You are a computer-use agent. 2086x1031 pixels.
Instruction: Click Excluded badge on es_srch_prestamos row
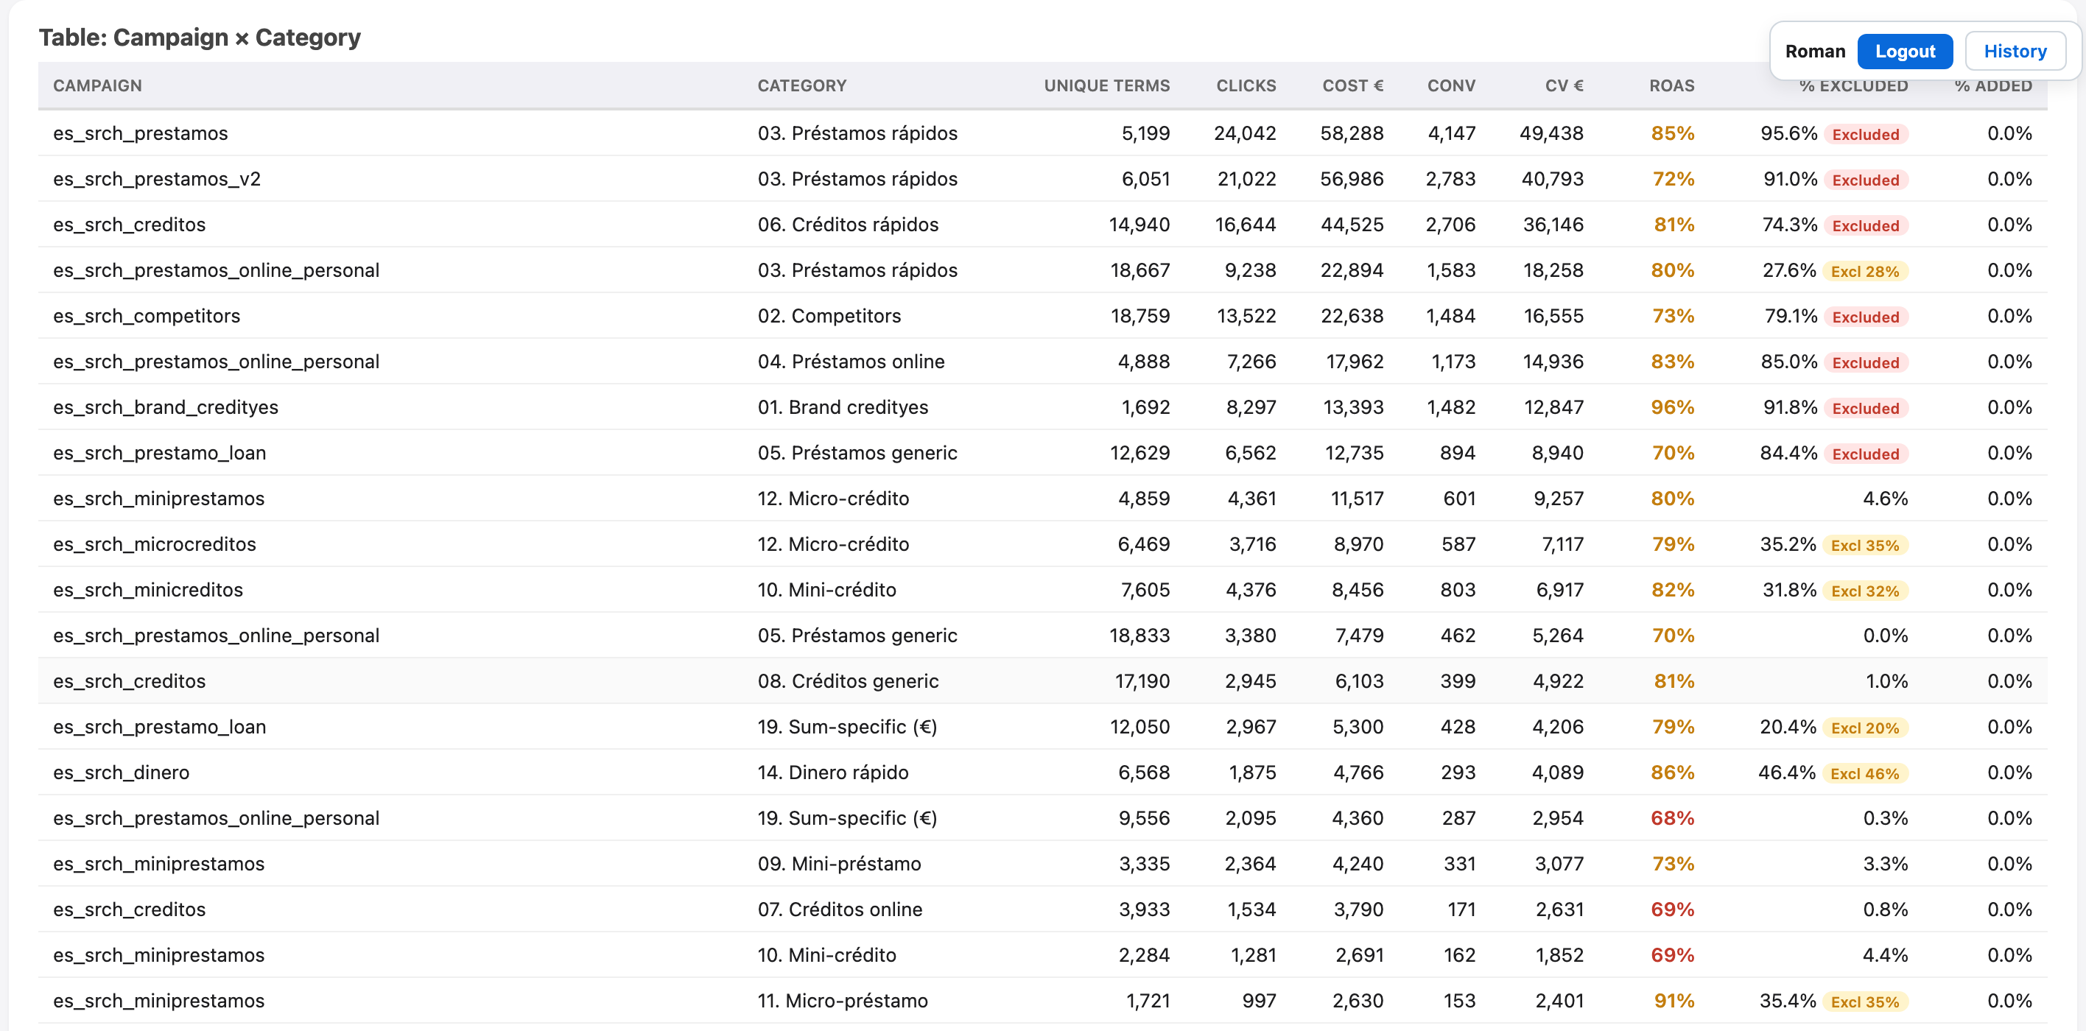coord(1866,135)
